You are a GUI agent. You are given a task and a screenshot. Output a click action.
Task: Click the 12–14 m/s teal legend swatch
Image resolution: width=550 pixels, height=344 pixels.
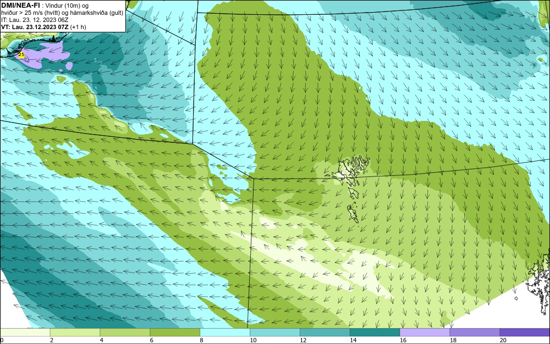tap(325, 332)
